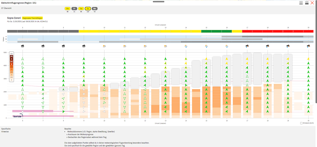
Task: Shrink the forecast panel to small height
Action: tap(301, 3)
